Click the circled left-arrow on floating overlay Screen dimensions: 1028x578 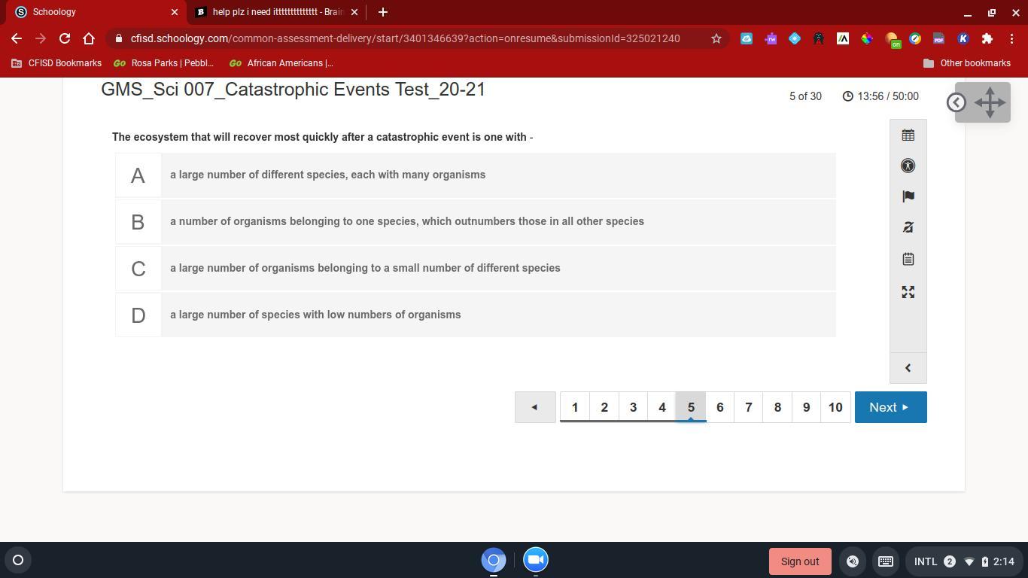coord(957,102)
